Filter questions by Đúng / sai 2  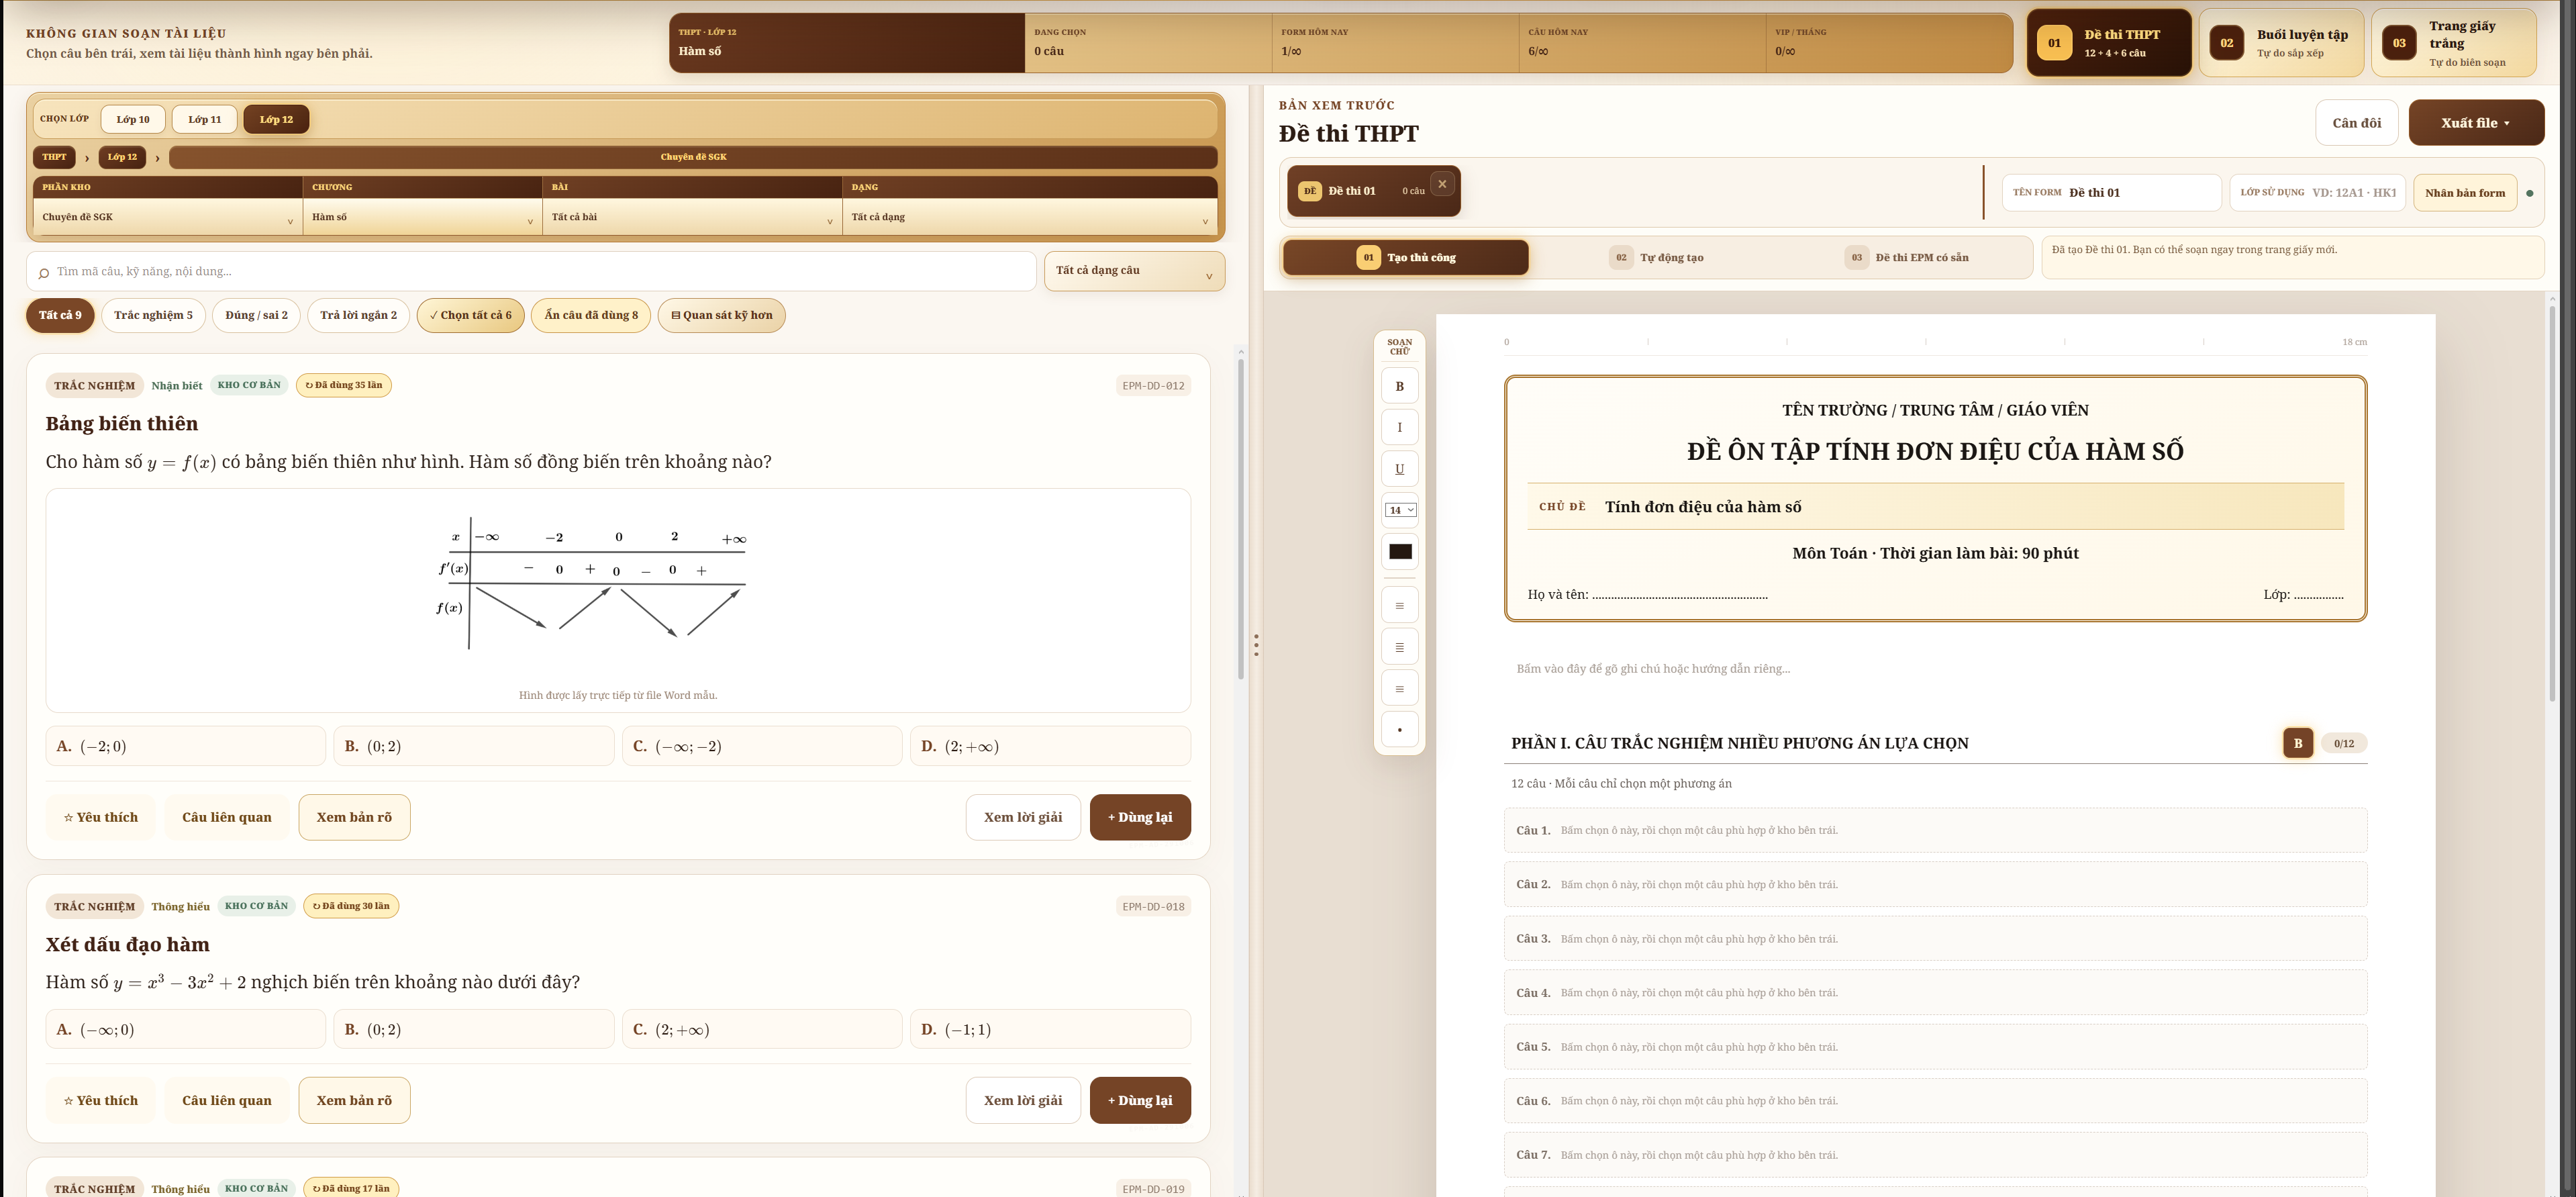coord(257,315)
